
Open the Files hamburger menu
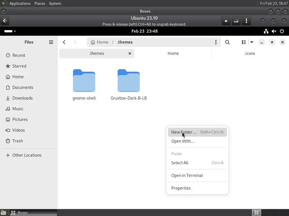(51, 42)
